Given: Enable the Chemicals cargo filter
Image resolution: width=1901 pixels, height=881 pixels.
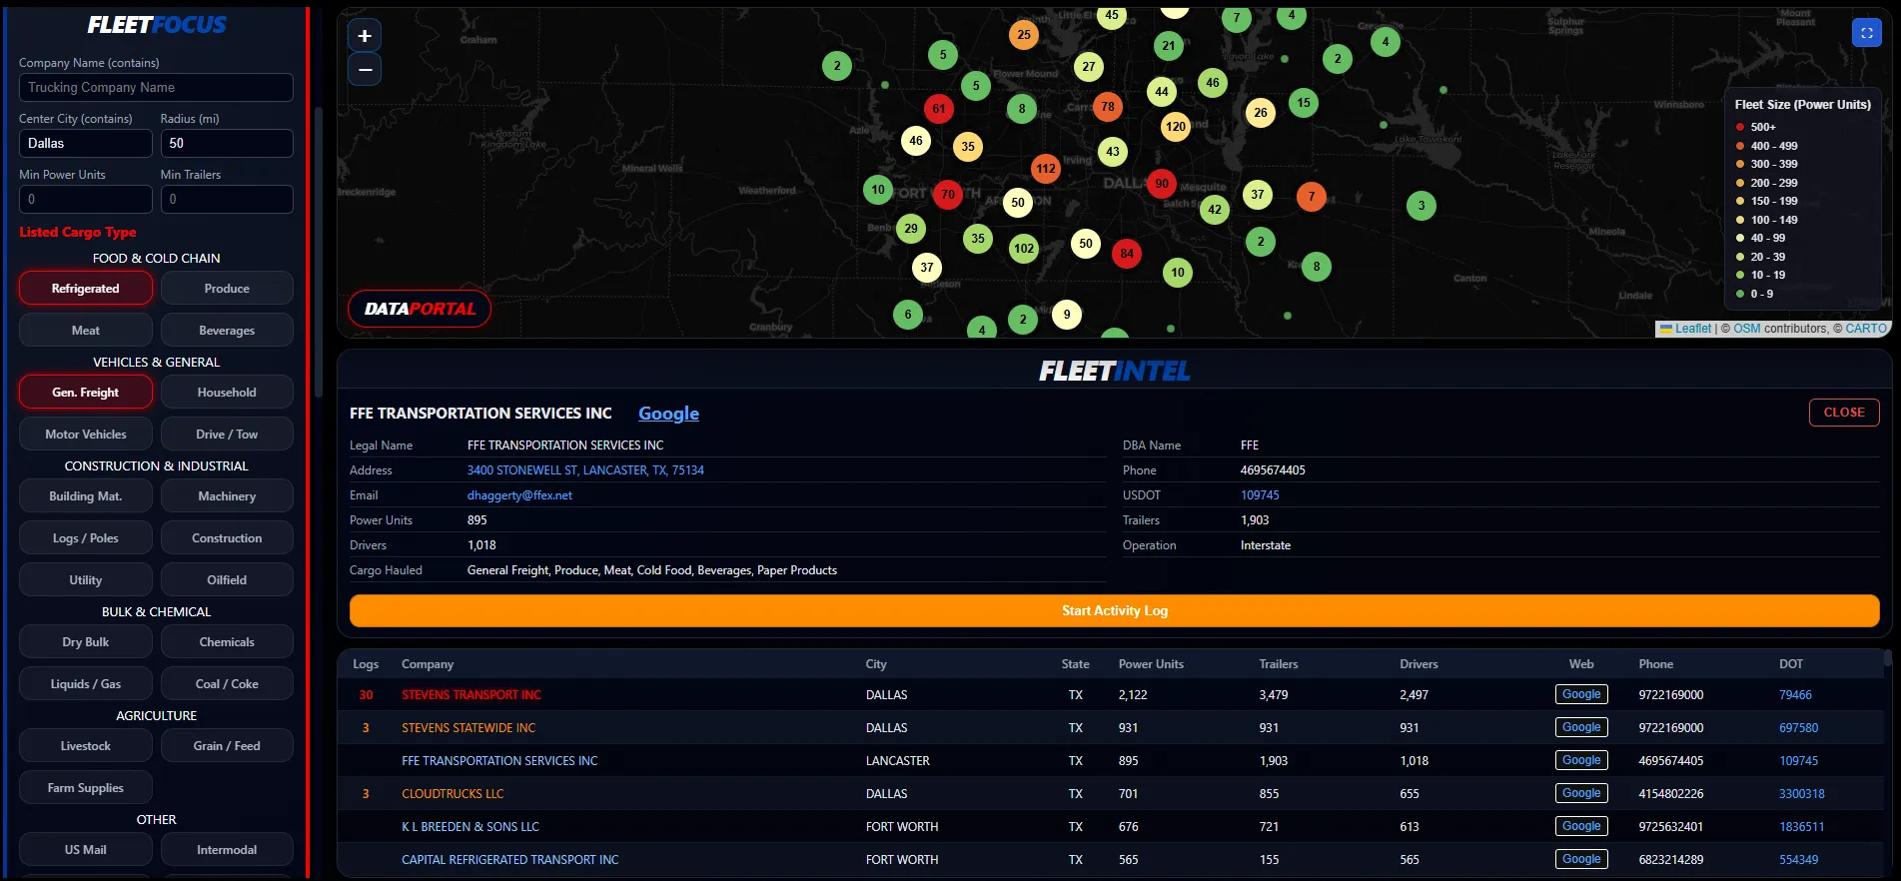Looking at the screenshot, I should (227, 642).
